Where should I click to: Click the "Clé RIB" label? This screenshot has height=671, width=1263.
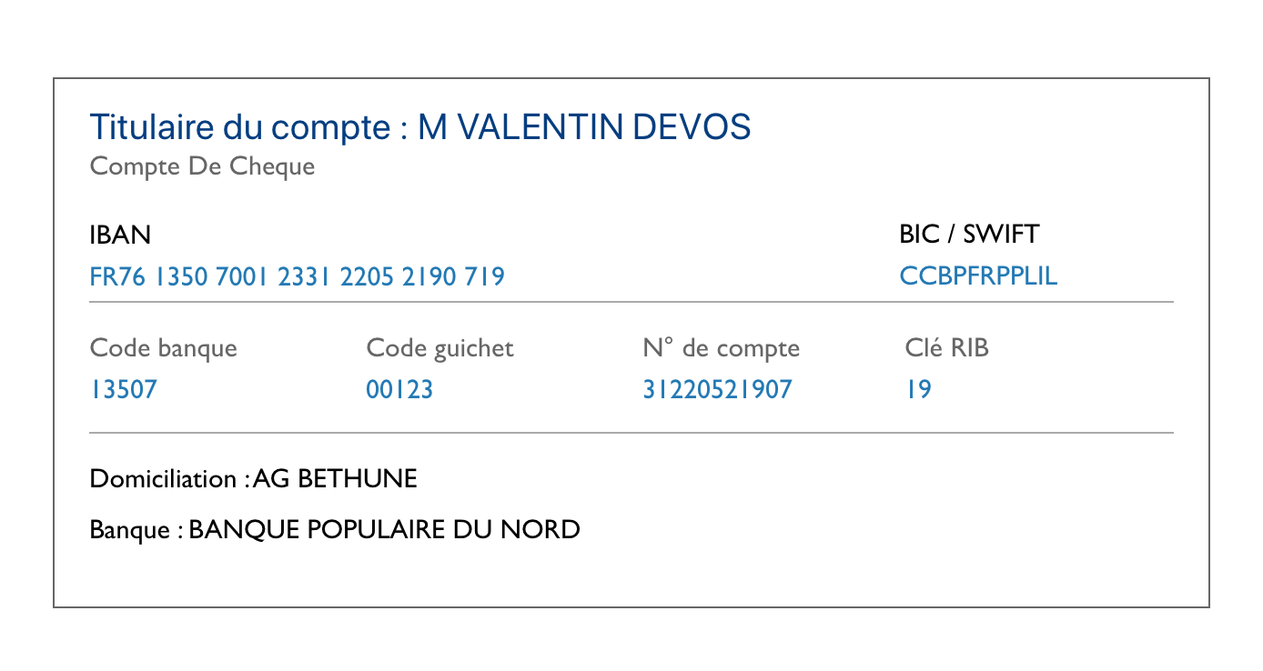(946, 348)
